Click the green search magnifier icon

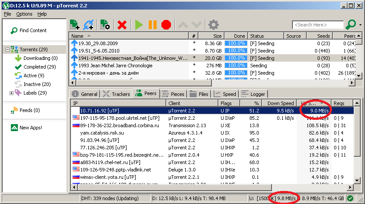(351, 25)
